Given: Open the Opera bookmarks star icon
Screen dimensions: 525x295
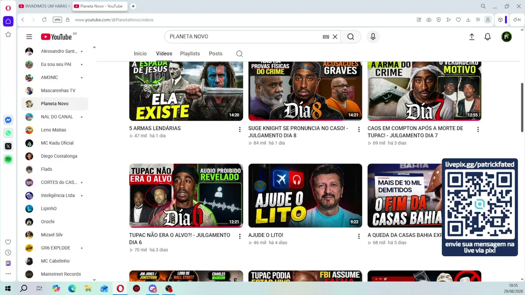Looking at the screenshot, I should [8, 35].
